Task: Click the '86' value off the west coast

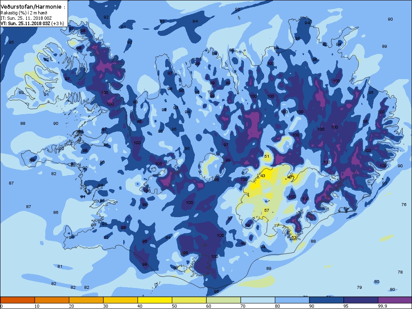Action: [56, 212]
